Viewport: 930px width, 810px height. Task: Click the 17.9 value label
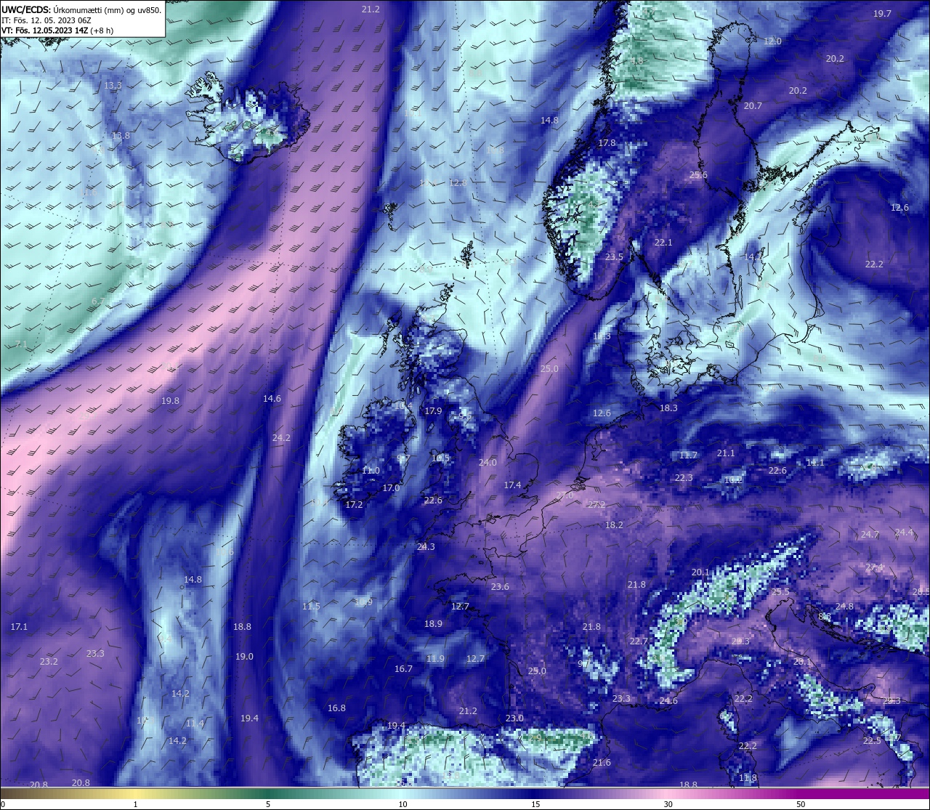point(433,411)
